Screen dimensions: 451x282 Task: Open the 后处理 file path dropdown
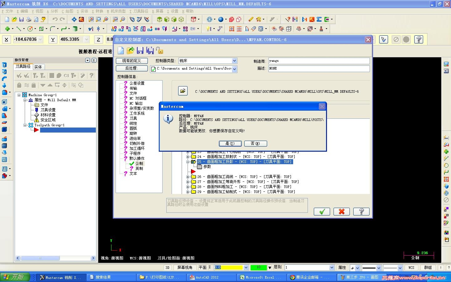[x=234, y=69]
